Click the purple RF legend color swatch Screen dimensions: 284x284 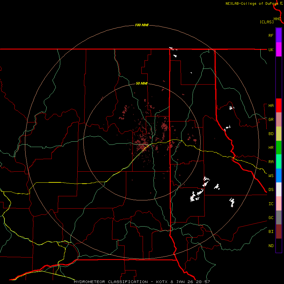click(x=279, y=35)
